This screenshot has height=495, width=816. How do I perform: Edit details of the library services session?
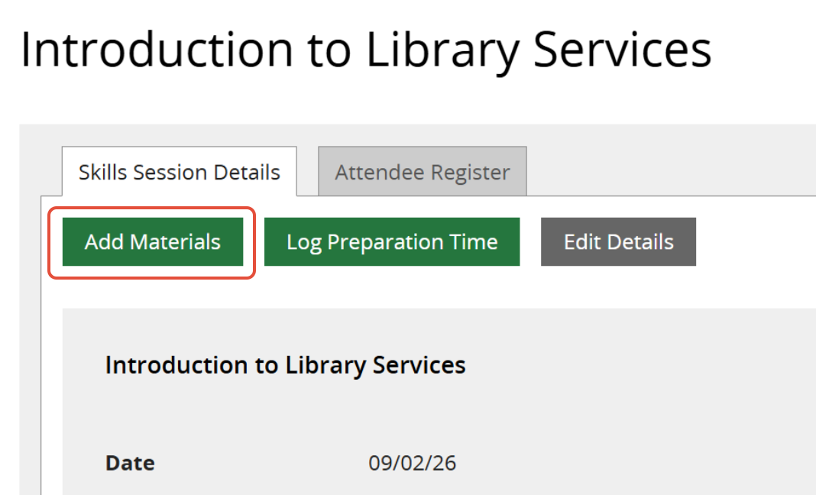click(618, 242)
